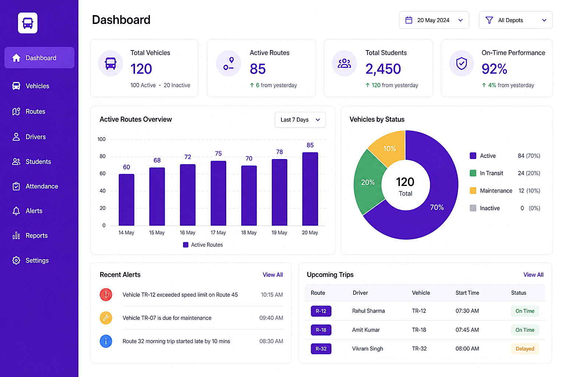565x377 pixels.
Task: Click the blue info alert icon
Action: tap(106, 341)
